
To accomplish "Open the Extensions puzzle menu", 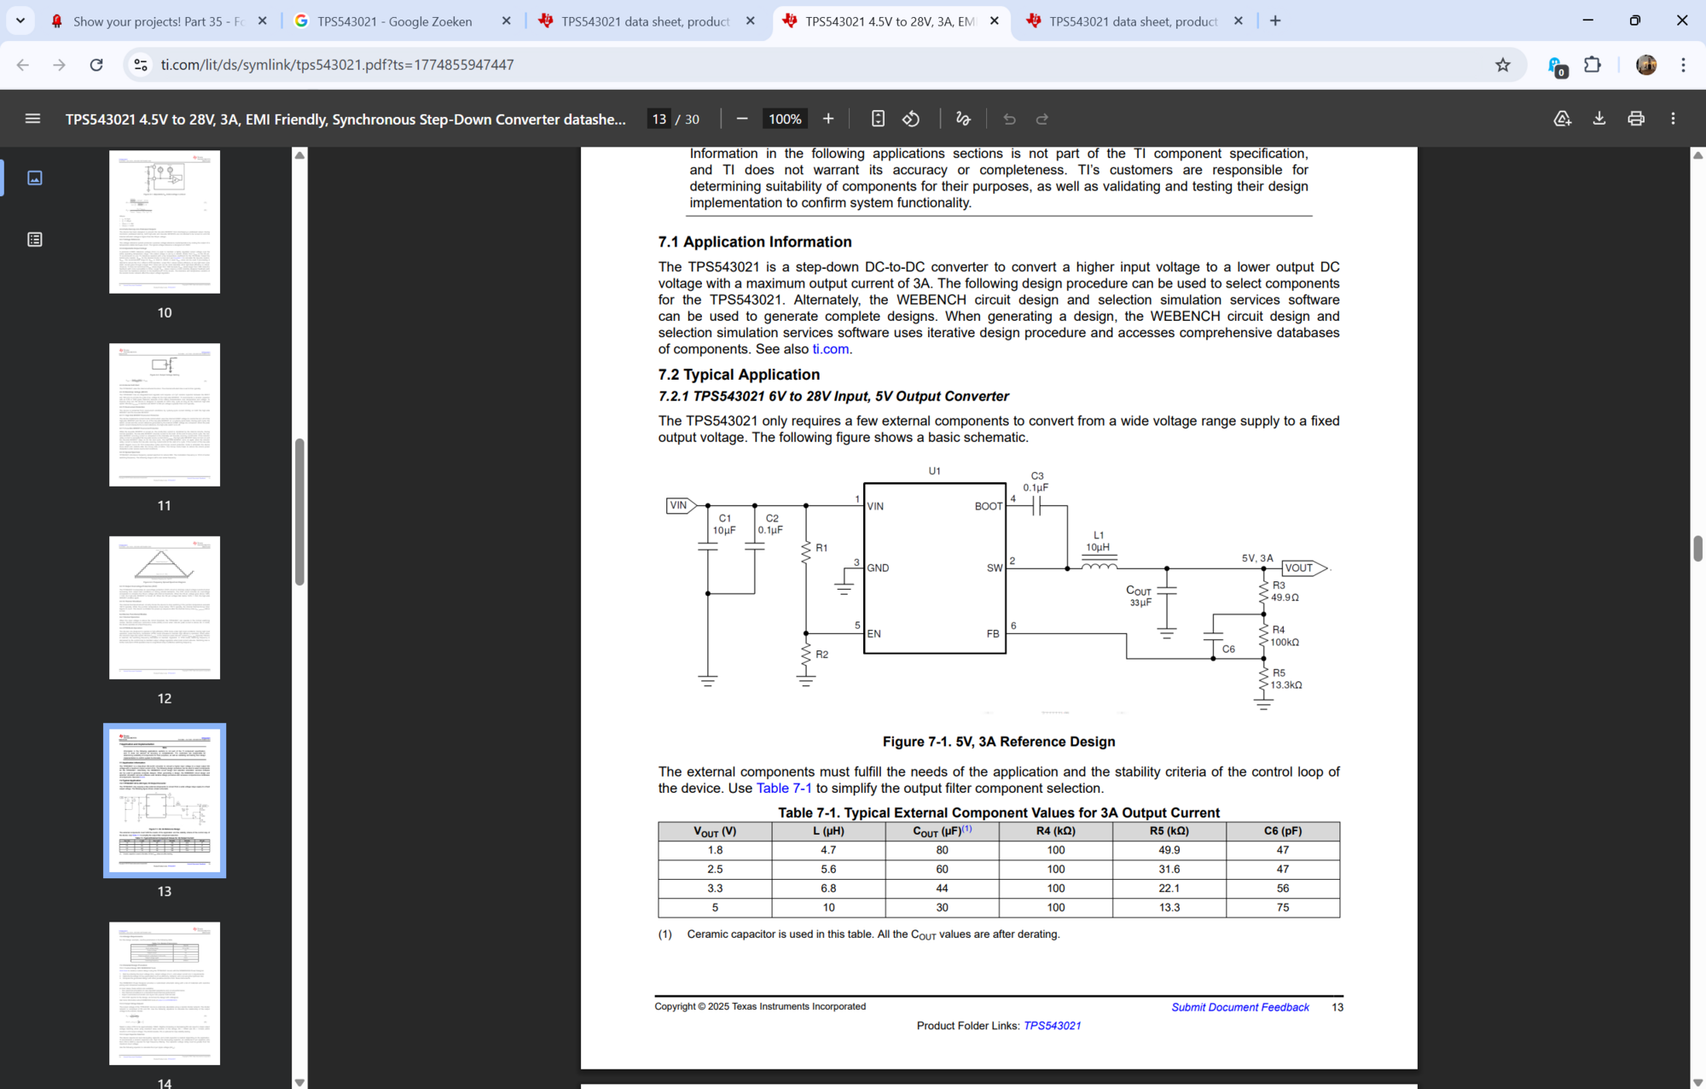I will [x=1592, y=65].
